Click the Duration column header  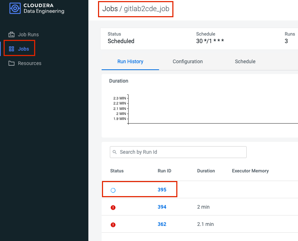(206, 171)
